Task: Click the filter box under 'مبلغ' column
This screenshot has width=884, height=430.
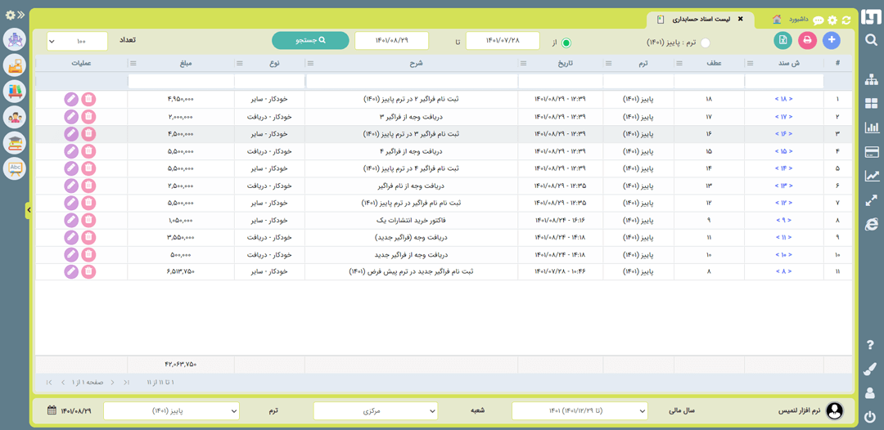Action: 181,82
